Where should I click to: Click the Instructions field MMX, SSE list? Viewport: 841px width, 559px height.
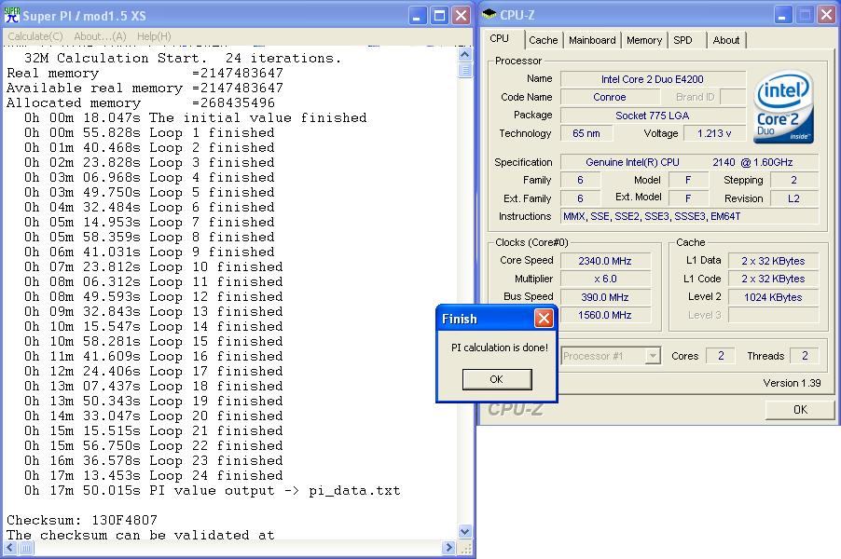[689, 216]
